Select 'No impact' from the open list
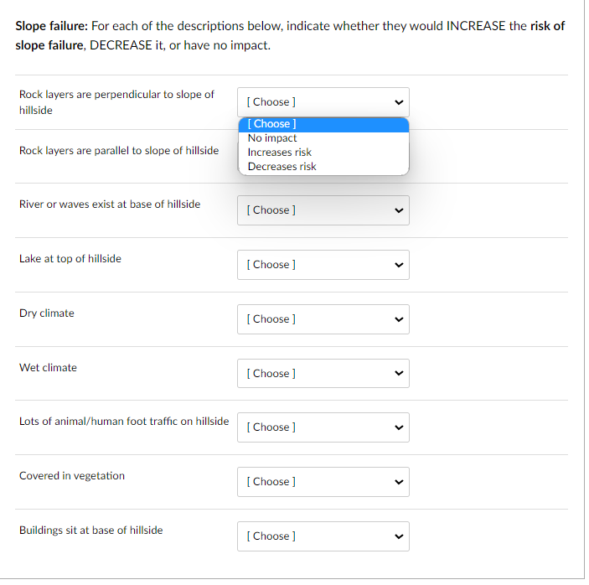 point(272,138)
